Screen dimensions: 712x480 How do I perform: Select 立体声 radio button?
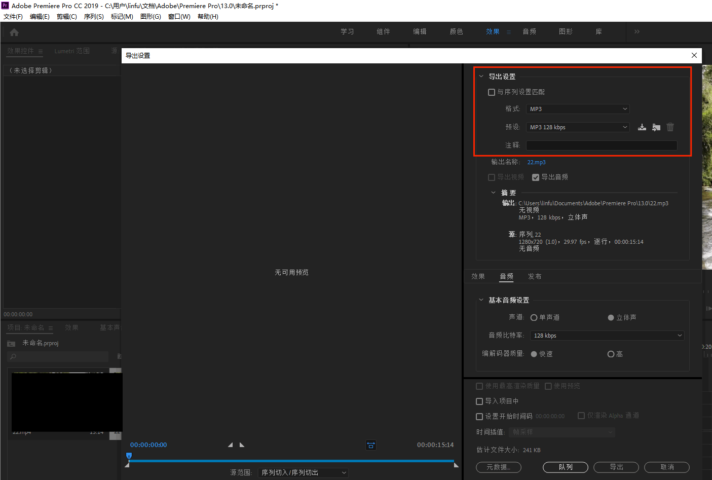point(611,318)
